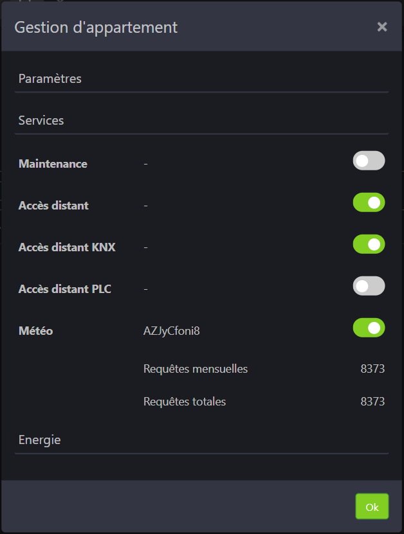Viewport: 404px width, 534px height.
Task: Enable the Maintenance switch
Action: [x=369, y=161]
